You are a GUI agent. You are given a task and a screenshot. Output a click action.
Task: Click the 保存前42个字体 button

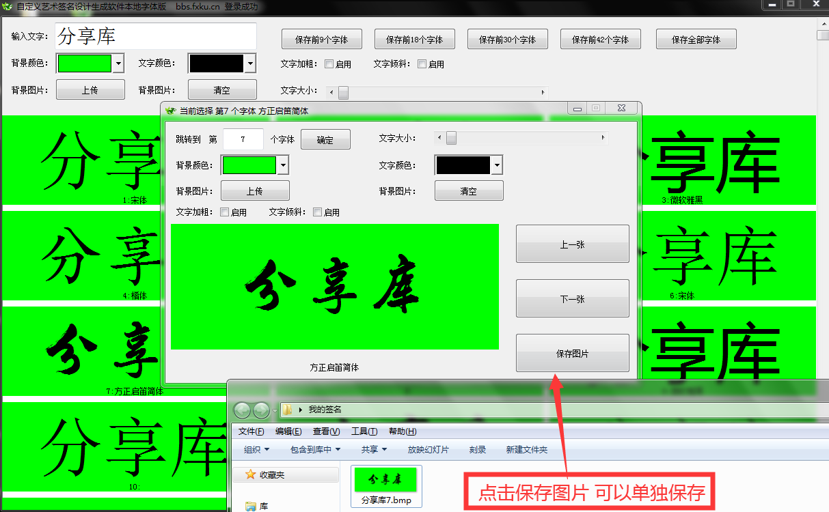point(600,40)
